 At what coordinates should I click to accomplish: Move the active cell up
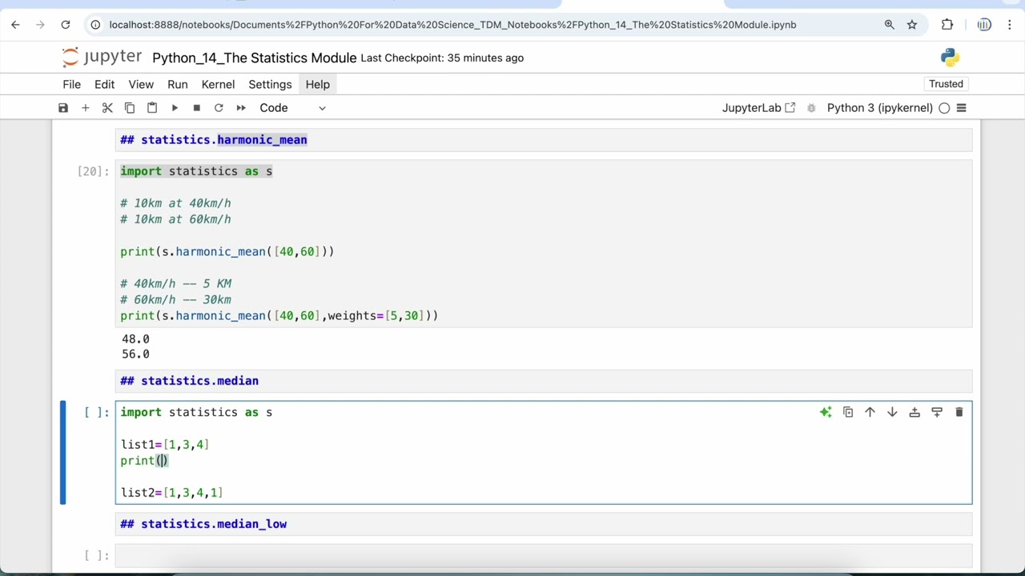click(870, 412)
